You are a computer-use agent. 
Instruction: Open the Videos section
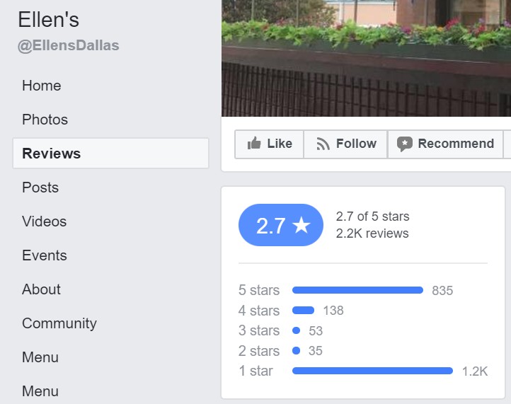coord(44,221)
